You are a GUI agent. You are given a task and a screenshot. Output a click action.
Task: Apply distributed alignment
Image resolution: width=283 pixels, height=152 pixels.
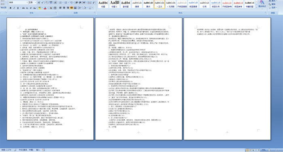(75, 8)
